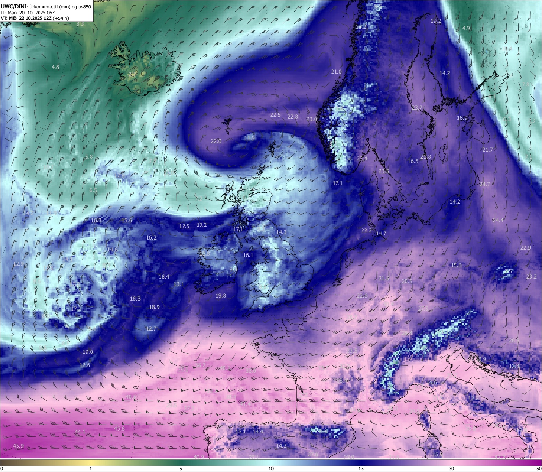Click the precipitable water color scale bar
The width and height of the screenshot is (542, 472).
(271, 462)
